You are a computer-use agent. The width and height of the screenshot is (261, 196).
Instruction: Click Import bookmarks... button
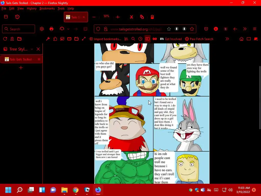click(105, 39)
